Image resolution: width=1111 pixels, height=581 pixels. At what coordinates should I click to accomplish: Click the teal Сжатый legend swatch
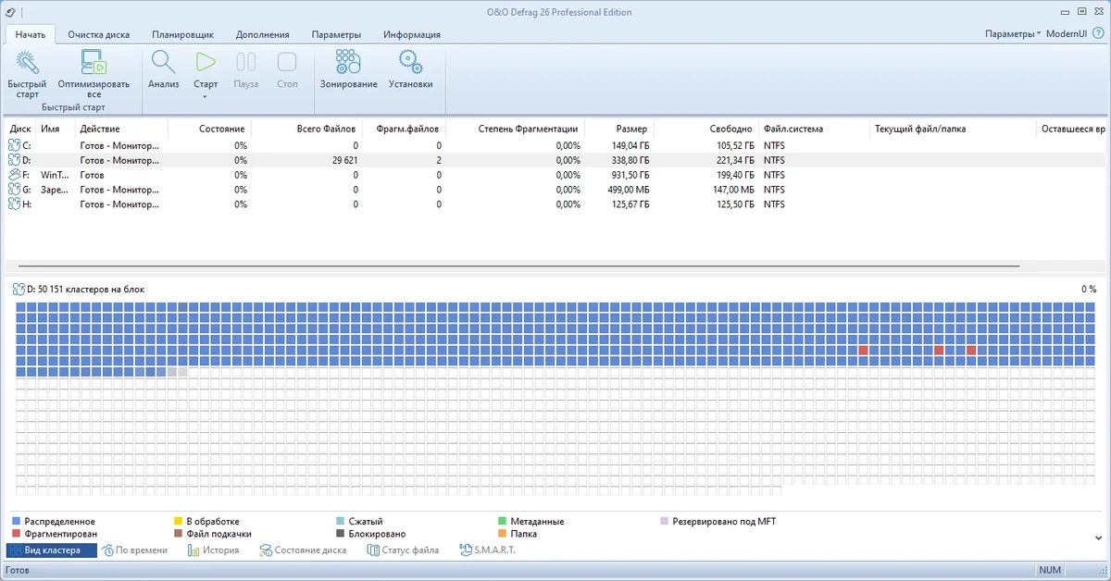point(340,522)
